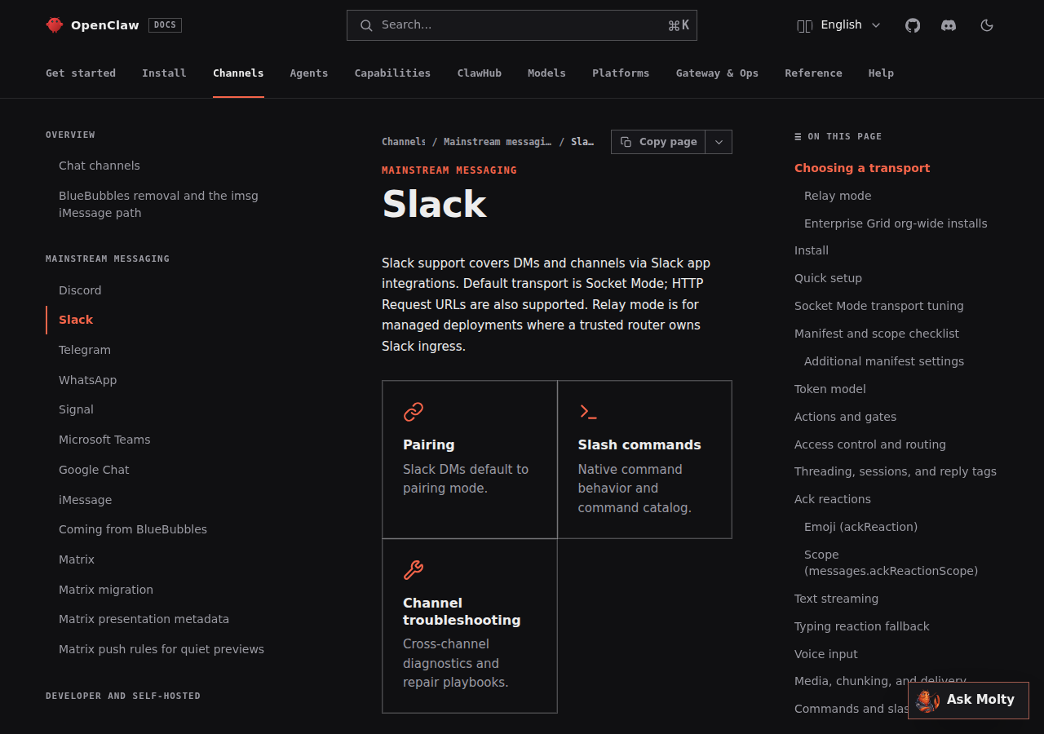Screen dimensions: 1044x734
Task: Jump to Actions and gates section
Action: (x=845, y=417)
